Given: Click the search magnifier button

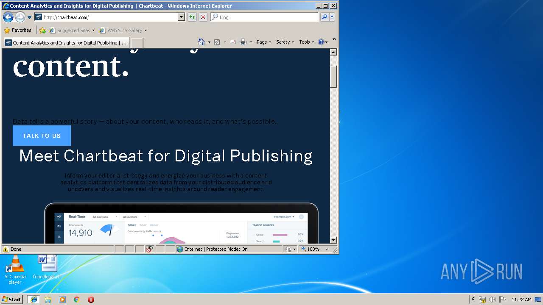Looking at the screenshot, I should [325, 17].
